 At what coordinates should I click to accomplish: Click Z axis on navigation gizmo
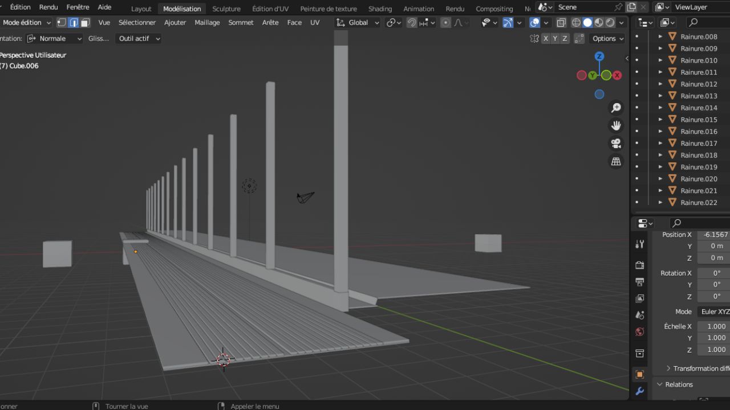click(599, 56)
